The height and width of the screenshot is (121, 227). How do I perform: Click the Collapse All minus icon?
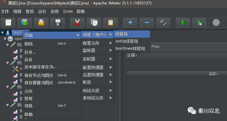(x=147, y=22)
